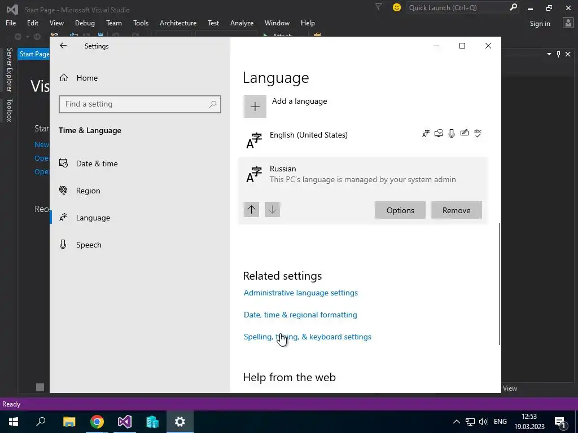Open Date & time settings page
Image resolution: width=578 pixels, height=433 pixels.
[97, 164]
